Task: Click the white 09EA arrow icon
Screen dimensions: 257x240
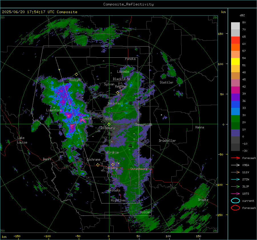Action: click(x=235, y=165)
